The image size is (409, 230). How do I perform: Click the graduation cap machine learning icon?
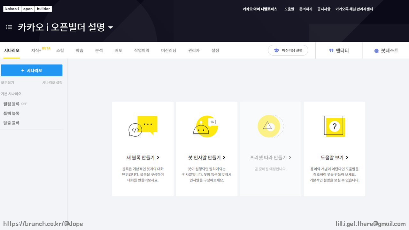pos(276,50)
